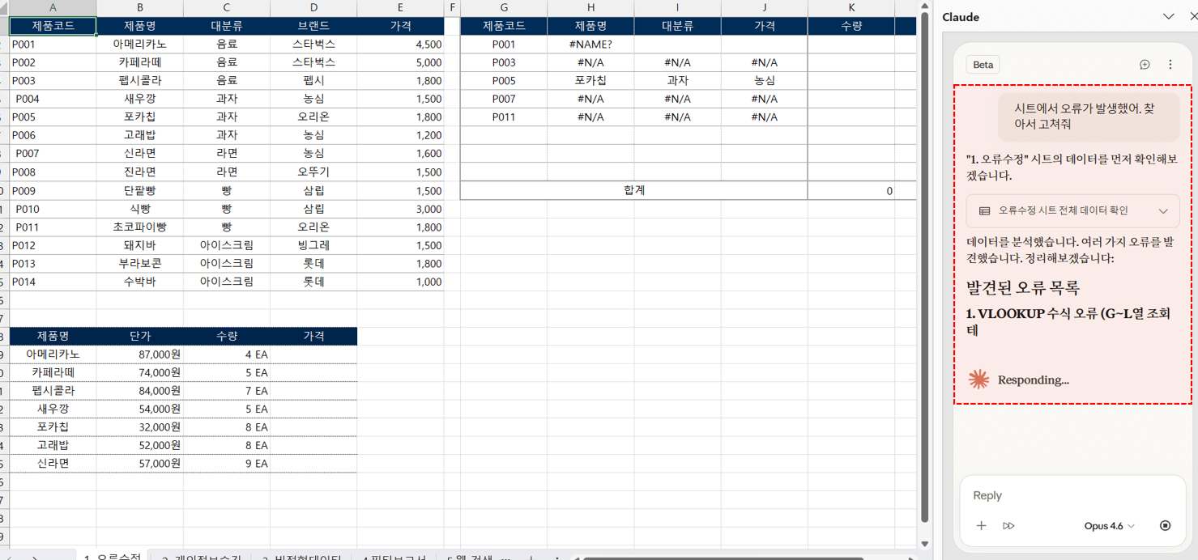This screenshot has width=1198, height=560.
Task: Select the 브랜드 header cell in column D
Action: (x=313, y=26)
